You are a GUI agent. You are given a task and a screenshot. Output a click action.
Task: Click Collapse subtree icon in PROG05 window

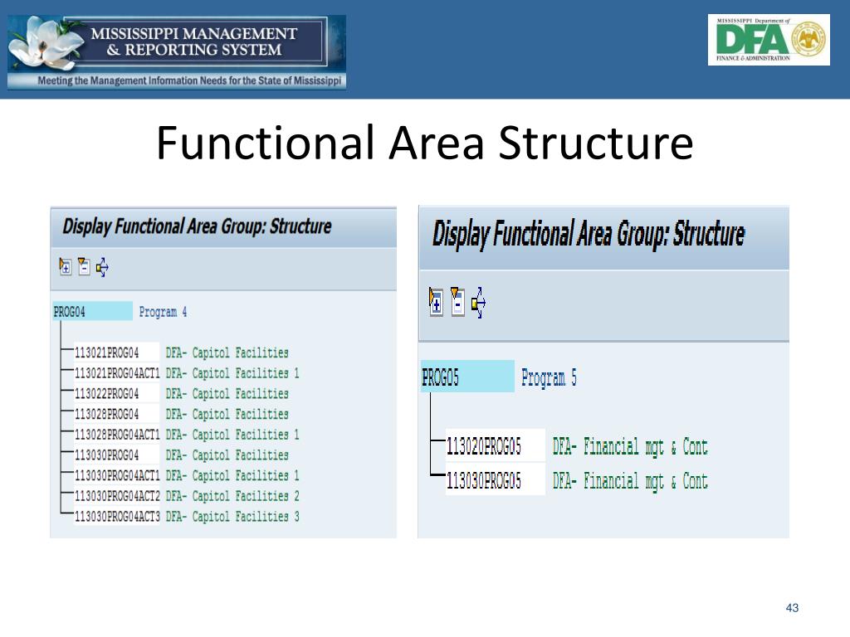point(457,302)
